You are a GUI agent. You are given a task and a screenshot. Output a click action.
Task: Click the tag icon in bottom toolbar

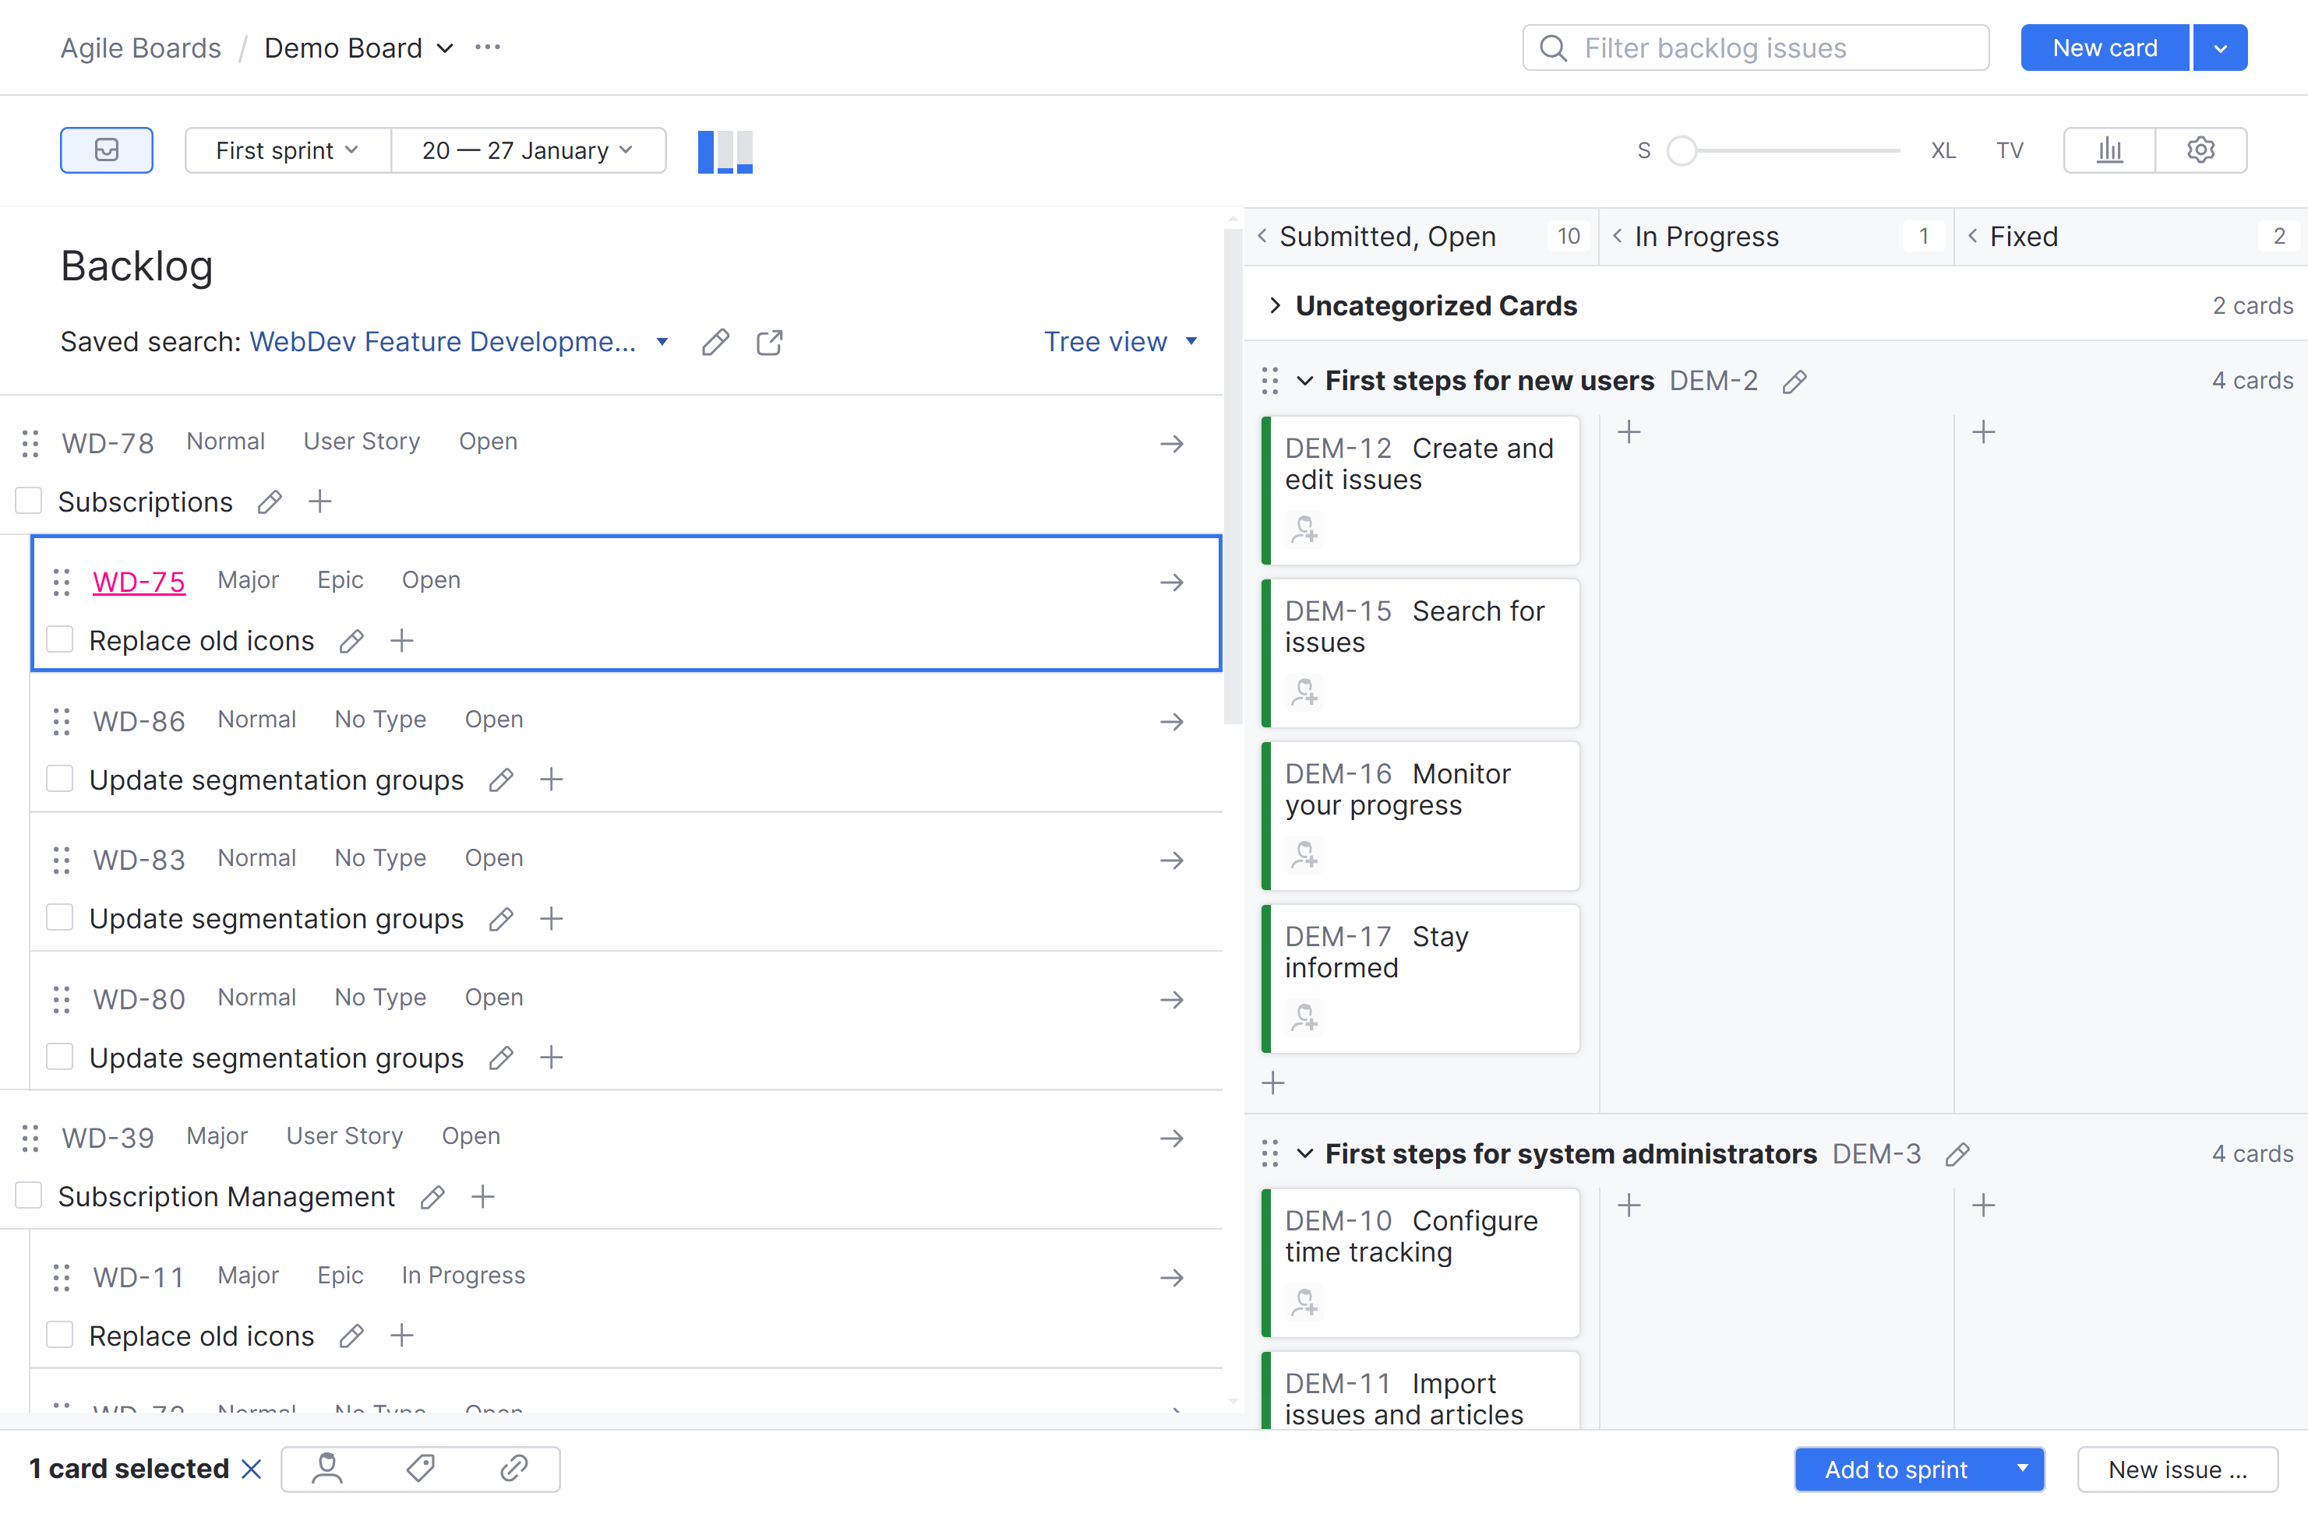[x=420, y=1469]
